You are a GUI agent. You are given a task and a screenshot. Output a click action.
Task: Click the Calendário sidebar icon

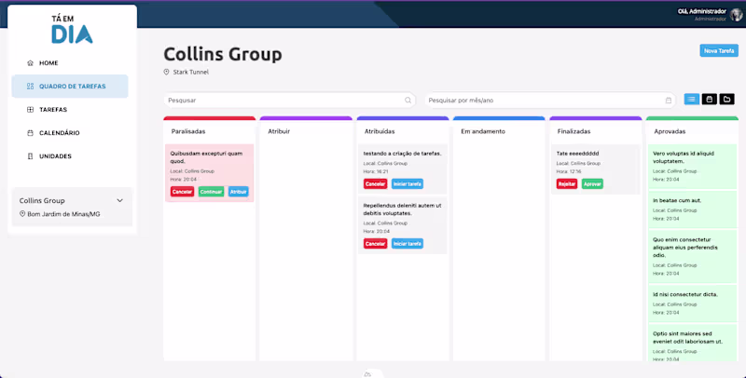(x=31, y=133)
